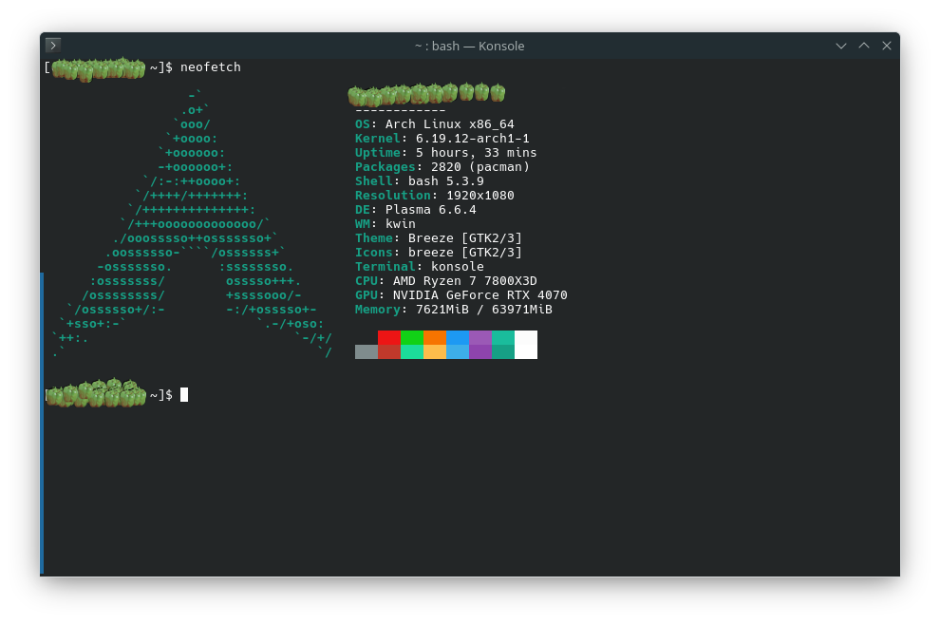Click the Uptime '5 hours, 33 mins' line

[x=446, y=153]
